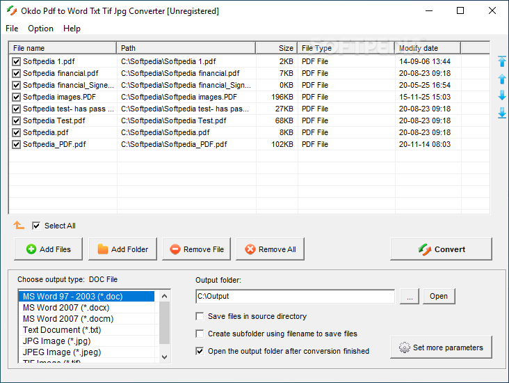Click the 102KB size cell
Image resolution: width=509 pixels, height=383 pixels.
pos(277,144)
